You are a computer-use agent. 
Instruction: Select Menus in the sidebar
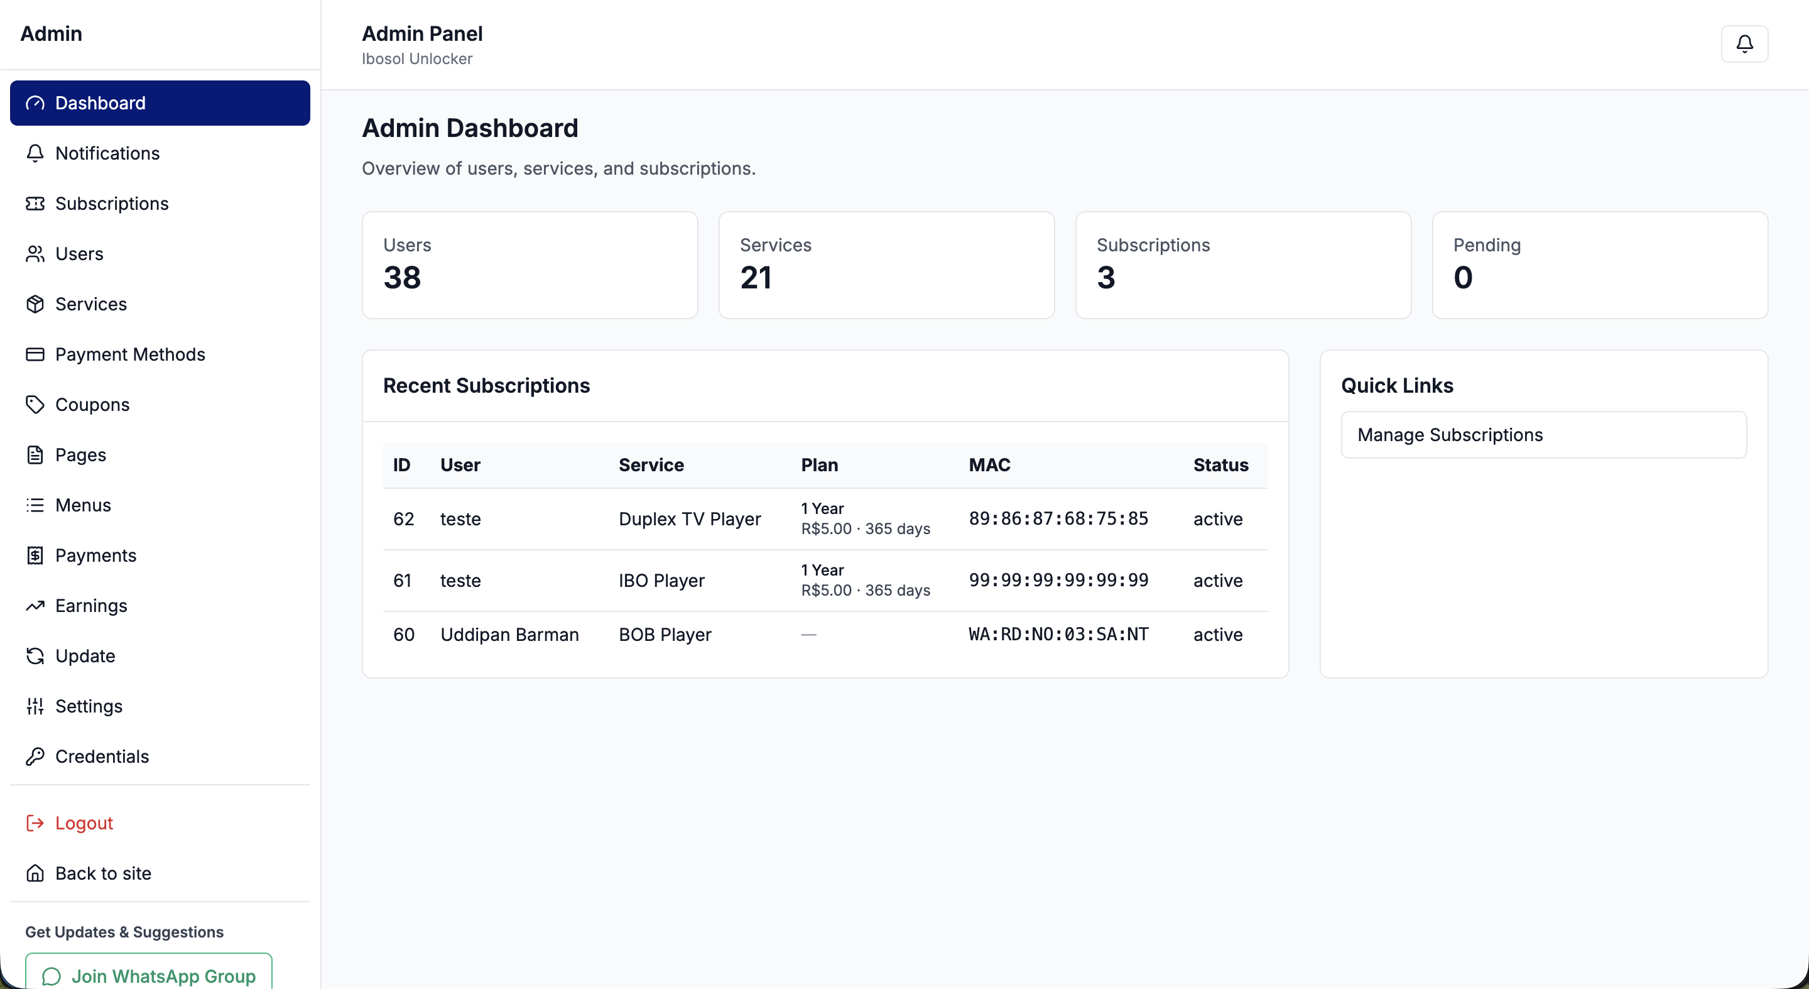pyautogui.click(x=83, y=505)
